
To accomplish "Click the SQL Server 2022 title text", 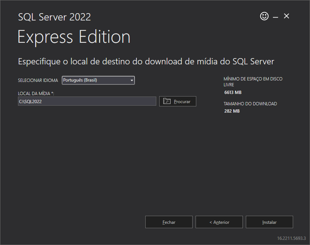I will [x=54, y=17].
